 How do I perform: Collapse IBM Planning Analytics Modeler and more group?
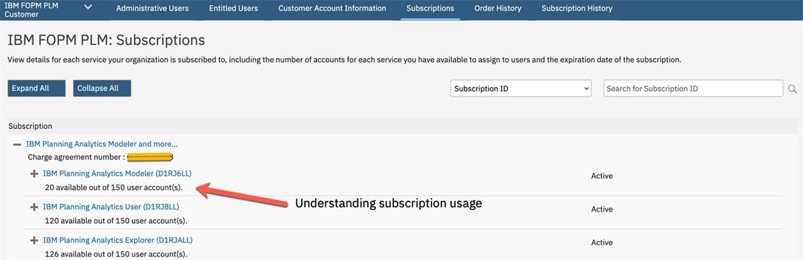17,144
